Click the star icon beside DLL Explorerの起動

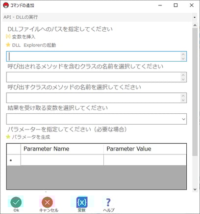coord(8,45)
